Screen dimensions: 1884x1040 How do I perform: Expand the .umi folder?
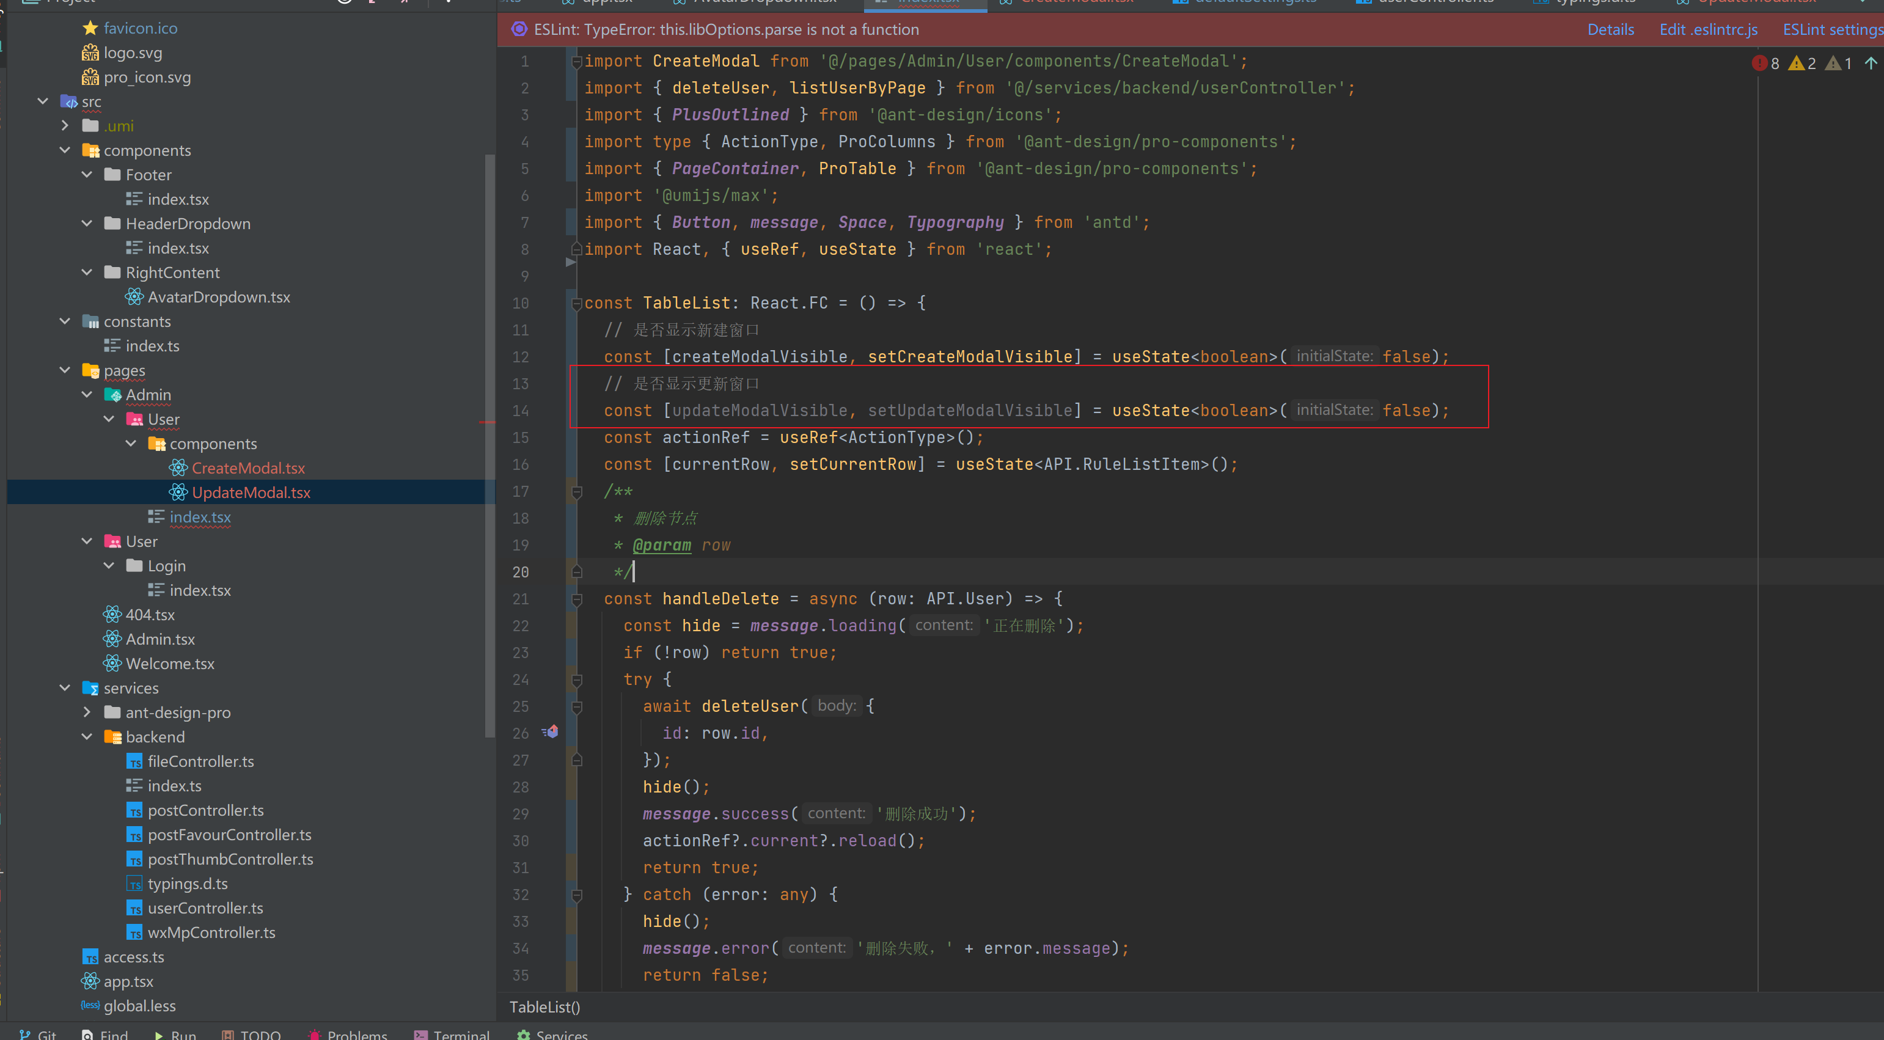click(x=65, y=126)
